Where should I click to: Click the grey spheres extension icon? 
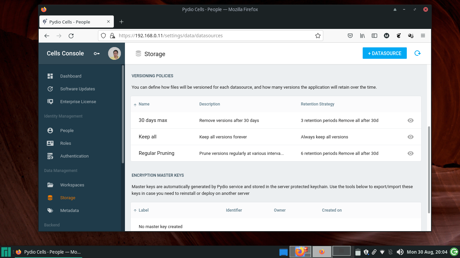tap(411, 36)
